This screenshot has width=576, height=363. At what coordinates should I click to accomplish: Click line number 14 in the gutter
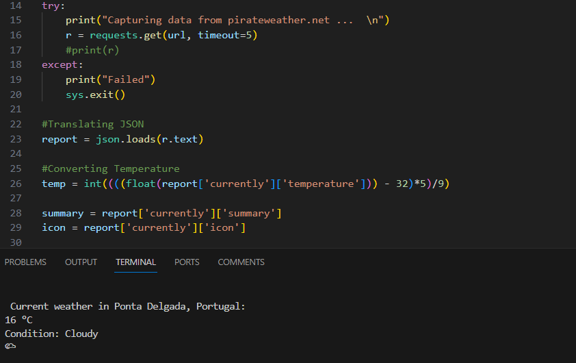[x=16, y=5]
